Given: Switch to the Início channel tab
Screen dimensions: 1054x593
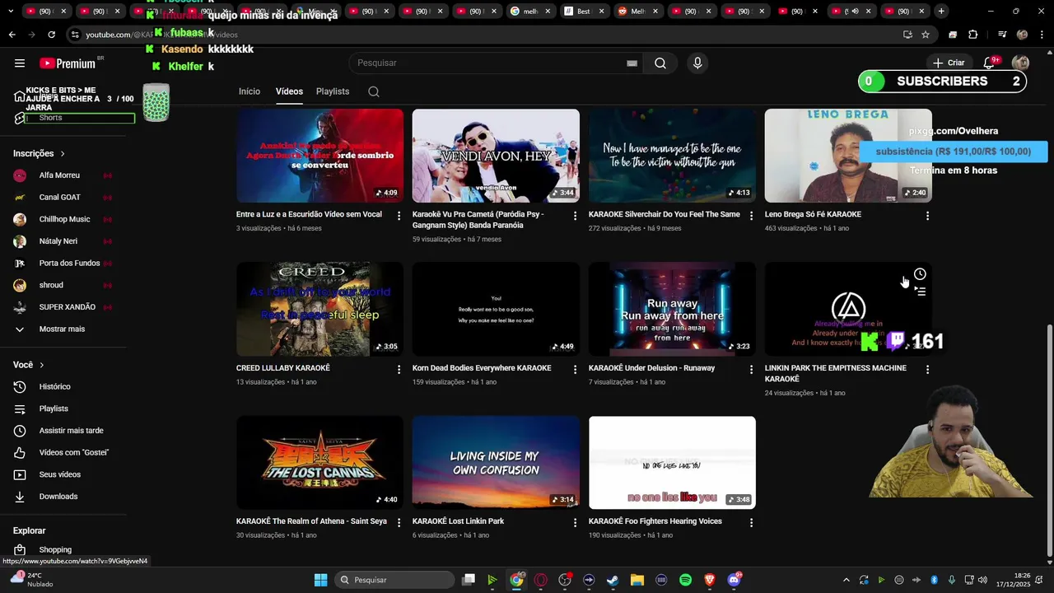Looking at the screenshot, I should [250, 91].
